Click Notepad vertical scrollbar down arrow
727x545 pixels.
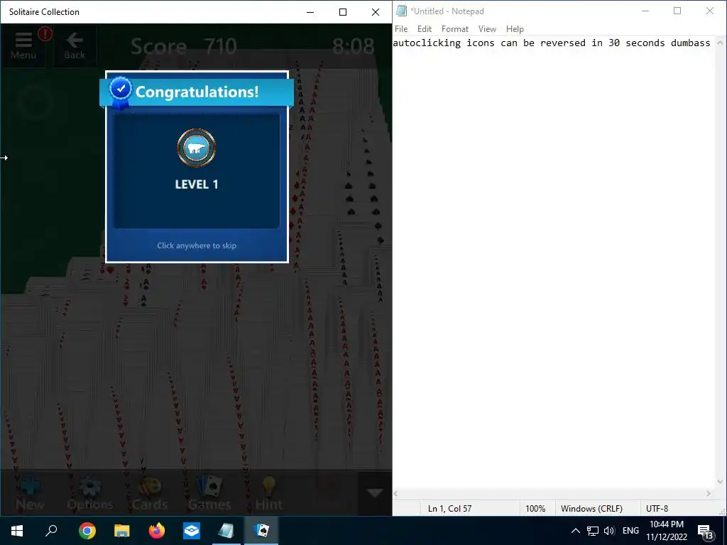pos(720,482)
